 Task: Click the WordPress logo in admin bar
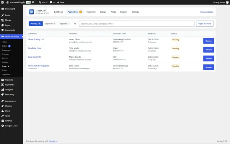click(3, 3)
